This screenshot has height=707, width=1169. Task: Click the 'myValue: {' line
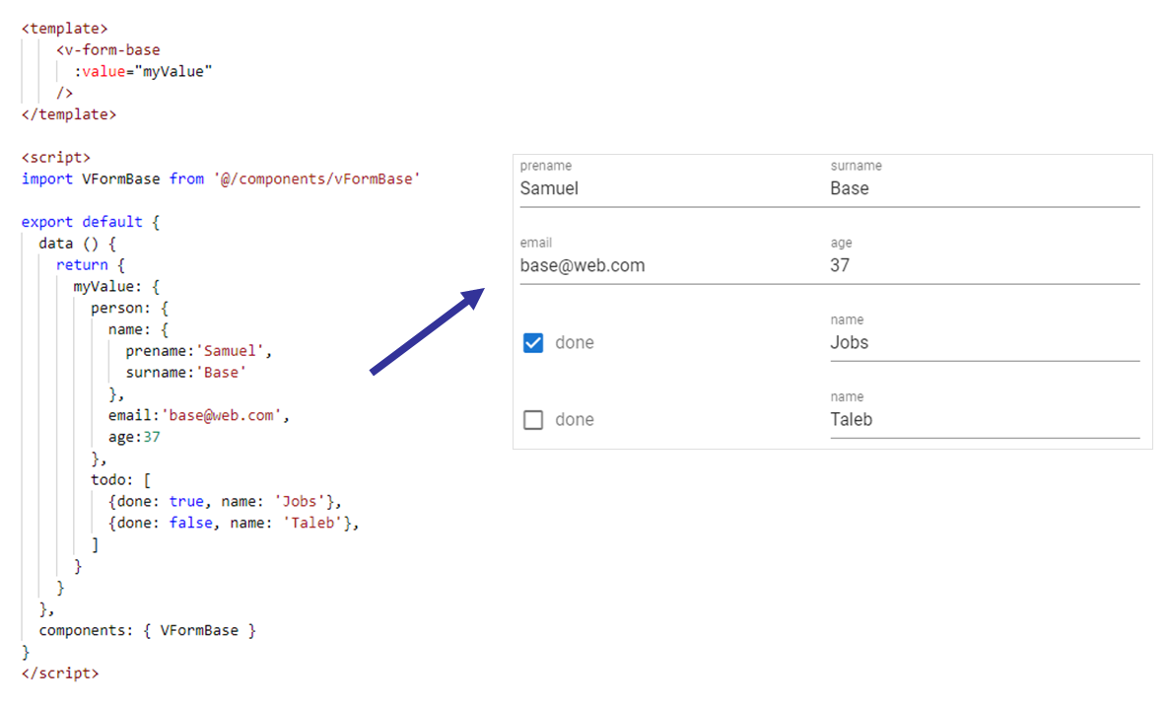[116, 286]
